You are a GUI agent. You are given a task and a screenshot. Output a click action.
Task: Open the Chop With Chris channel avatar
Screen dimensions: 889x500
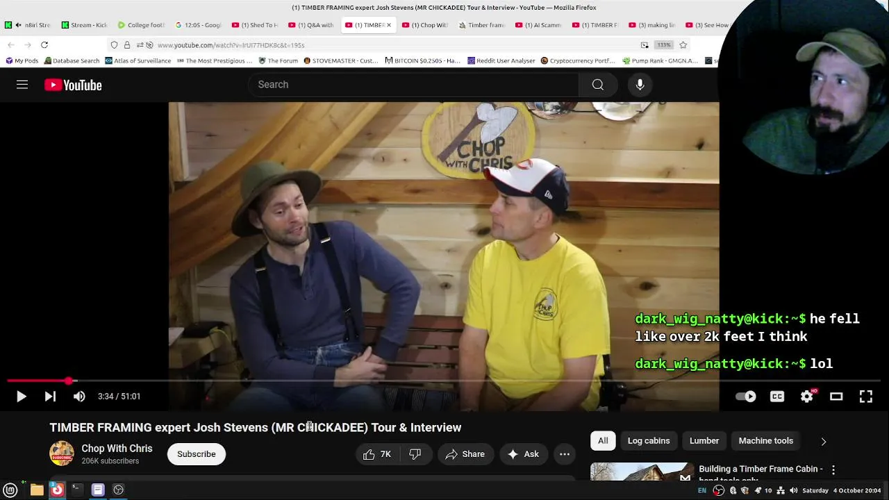coord(61,453)
